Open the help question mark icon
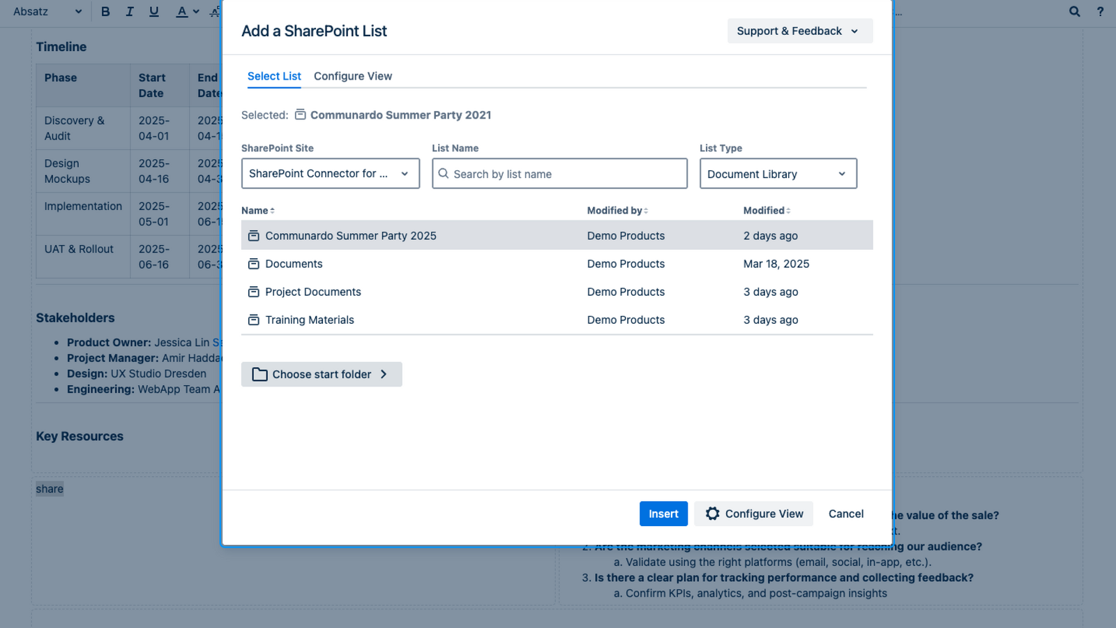This screenshot has width=1116, height=628. [x=1100, y=11]
